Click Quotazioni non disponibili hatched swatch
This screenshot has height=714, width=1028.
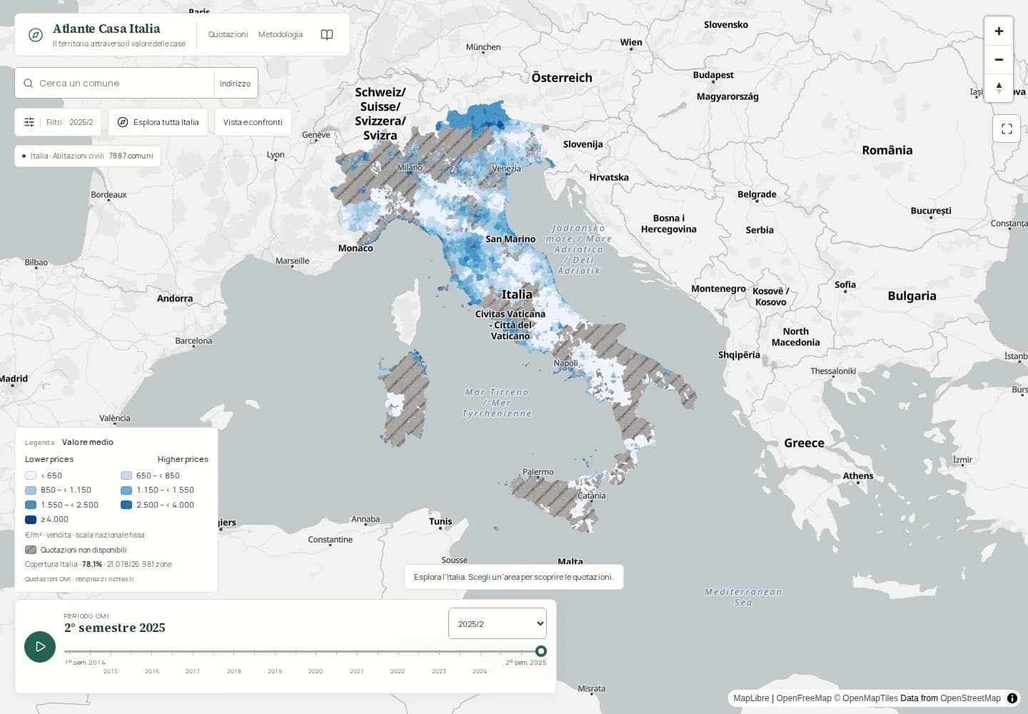(31, 550)
